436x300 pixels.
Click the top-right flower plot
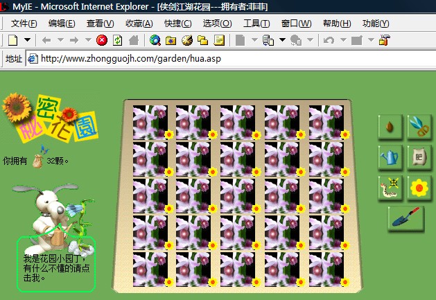tap(326, 122)
